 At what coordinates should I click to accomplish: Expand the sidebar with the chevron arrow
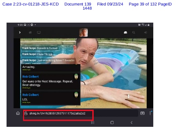click(x=20, y=33)
